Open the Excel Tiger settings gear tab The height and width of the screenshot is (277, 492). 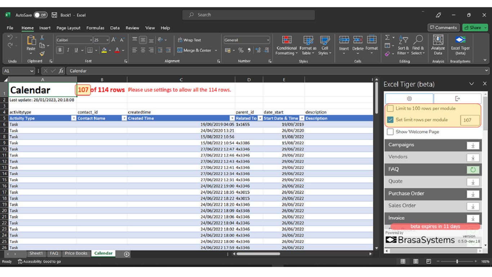409,98
